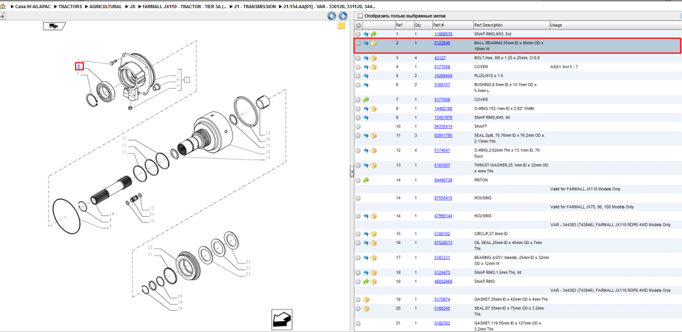Open part number link 48082669

click(x=443, y=282)
